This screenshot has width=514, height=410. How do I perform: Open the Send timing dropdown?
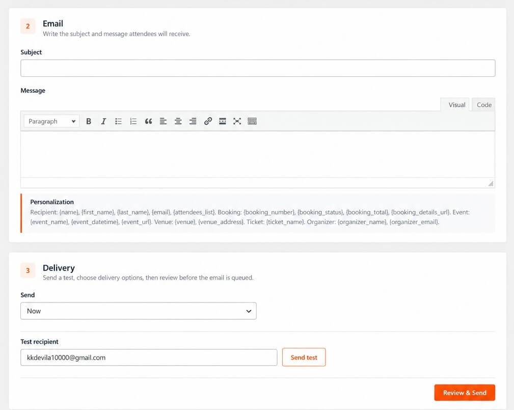pyautogui.click(x=139, y=311)
